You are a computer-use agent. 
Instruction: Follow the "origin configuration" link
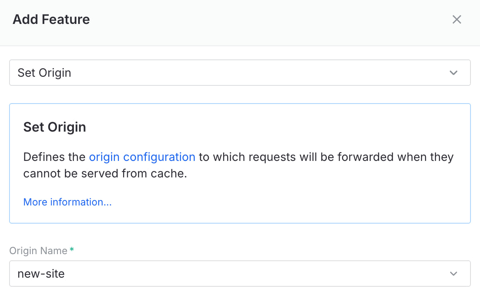(142, 157)
